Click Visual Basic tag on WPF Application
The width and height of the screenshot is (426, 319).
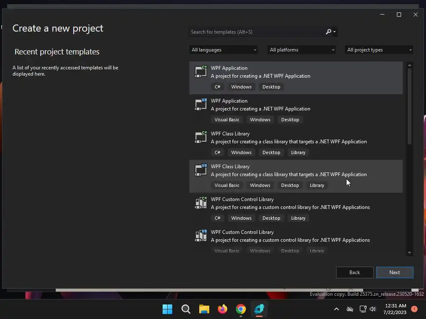pos(227,120)
